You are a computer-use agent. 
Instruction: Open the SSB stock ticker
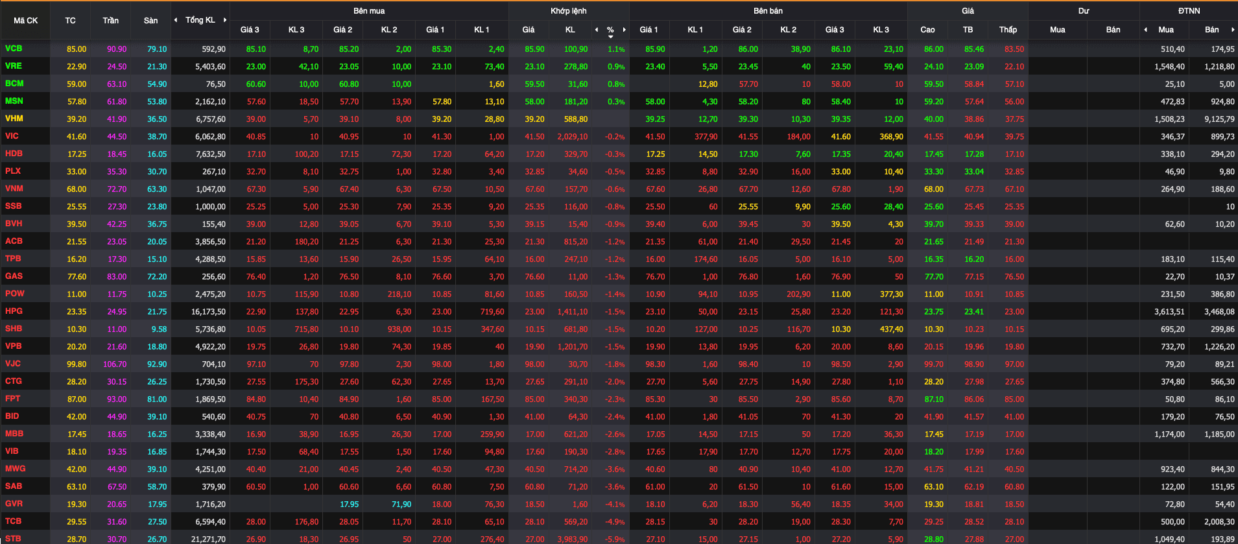pyautogui.click(x=14, y=206)
